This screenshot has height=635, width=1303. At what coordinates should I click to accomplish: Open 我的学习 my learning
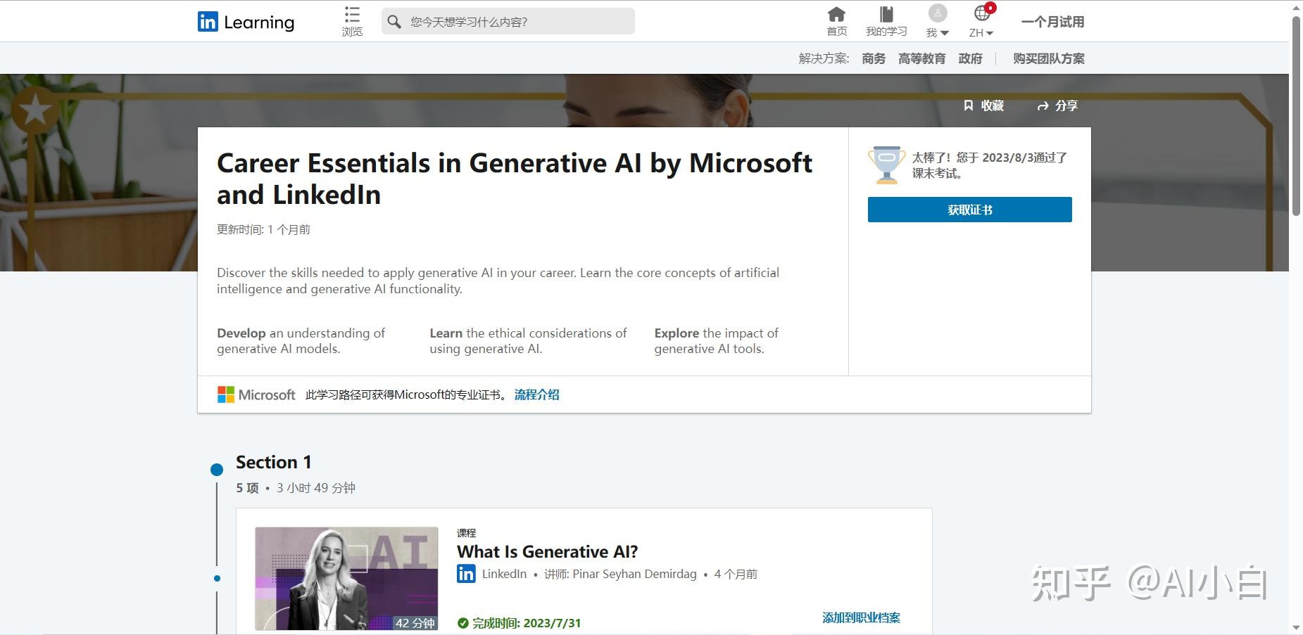(x=886, y=20)
